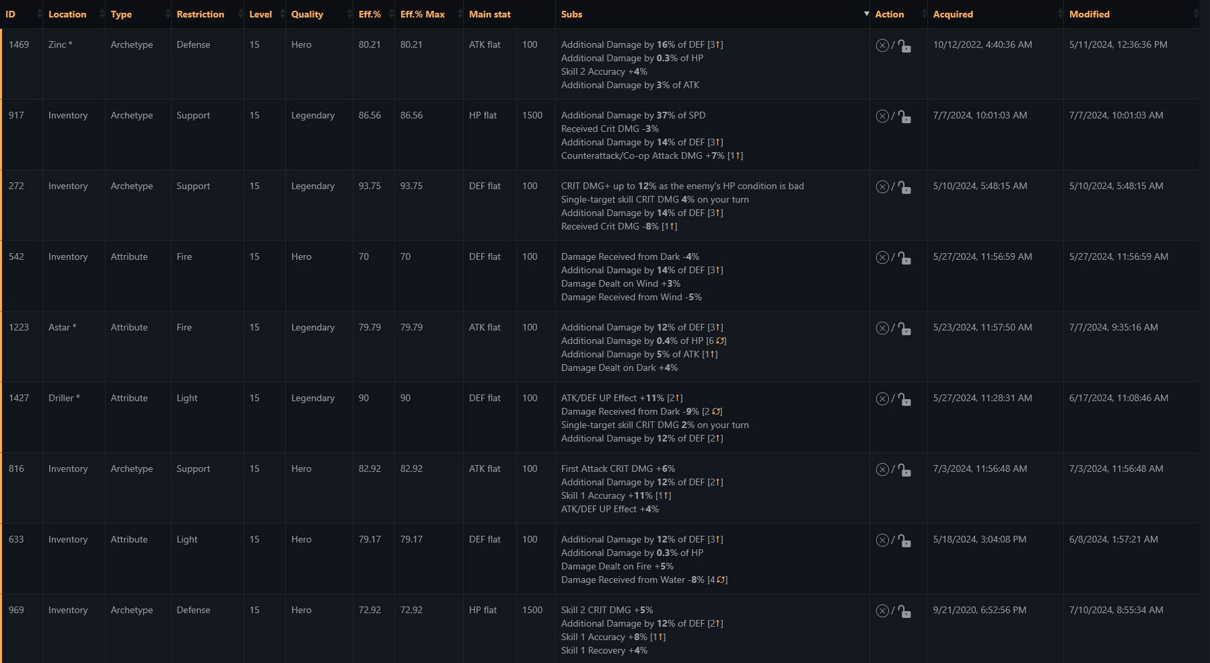Click the circled X icon for ID 1469
The image size is (1210, 663).
tap(882, 46)
